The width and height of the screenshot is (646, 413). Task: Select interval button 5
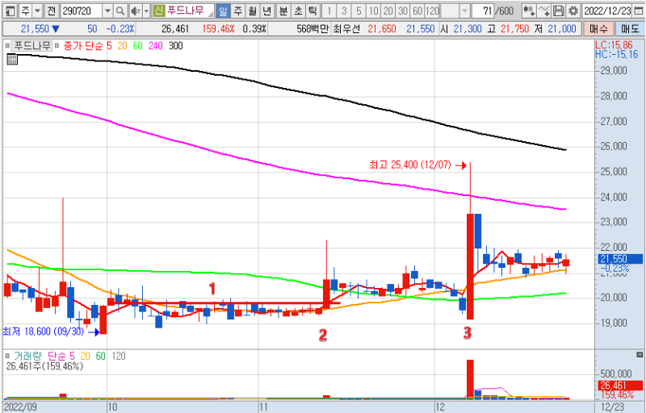359,10
